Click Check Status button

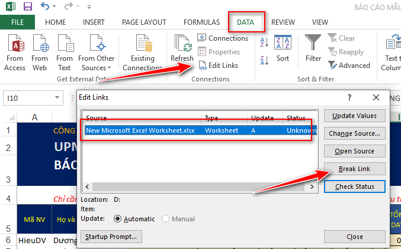(x=354, y=186)
